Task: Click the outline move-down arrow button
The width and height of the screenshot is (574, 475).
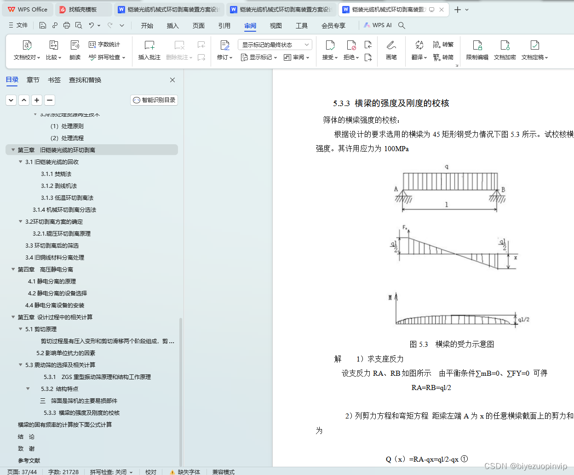Action: [11, 100]
